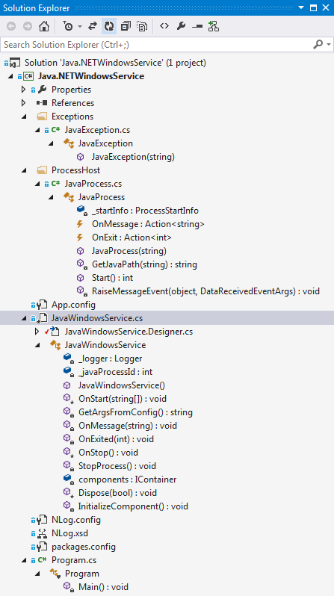Select the RaiseMessageEvent method
The image size is (334, 596).
205,291
